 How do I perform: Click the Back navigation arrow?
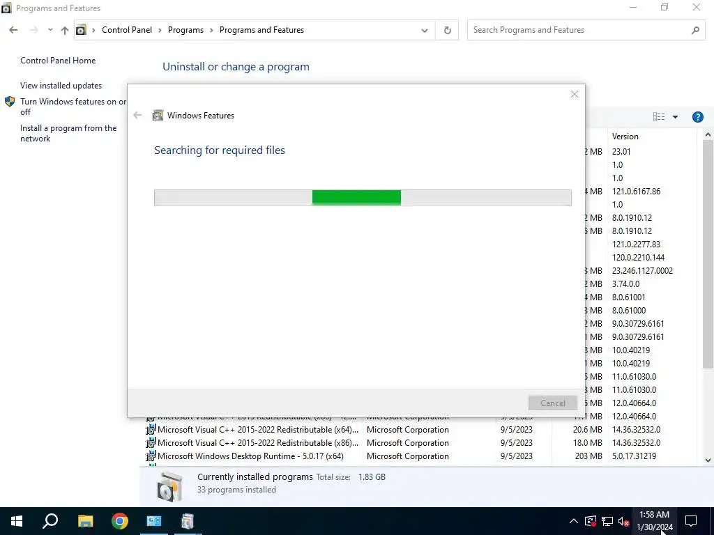13,30
